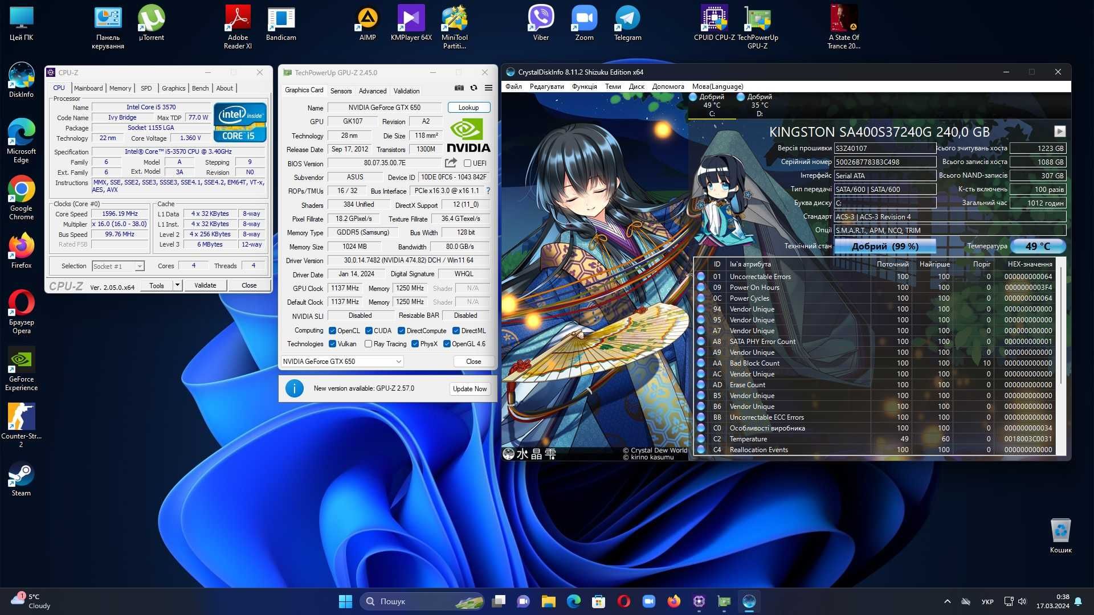Screen dimensions: 1094x615
Task: Switch to Mainboard tab in CPU-Z
Action: (88, 88)
